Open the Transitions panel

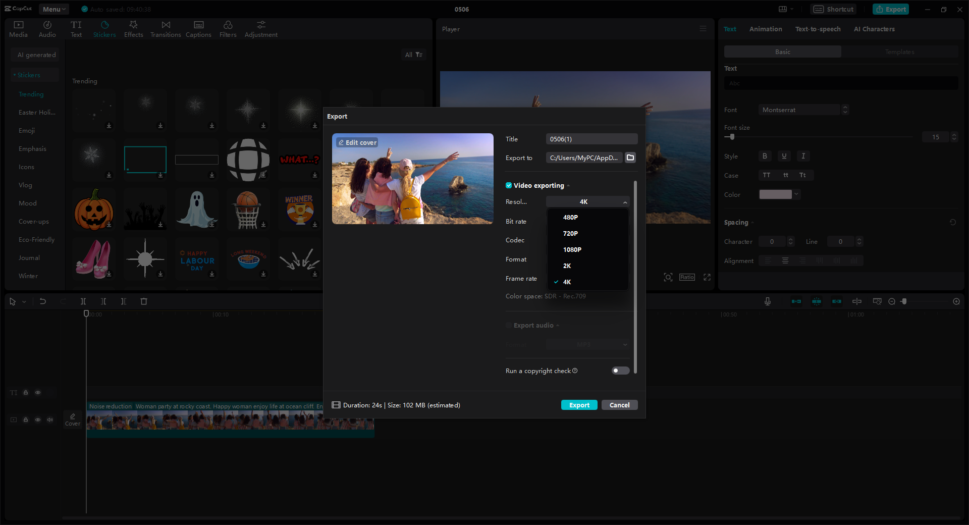click(x=165, y=28)
